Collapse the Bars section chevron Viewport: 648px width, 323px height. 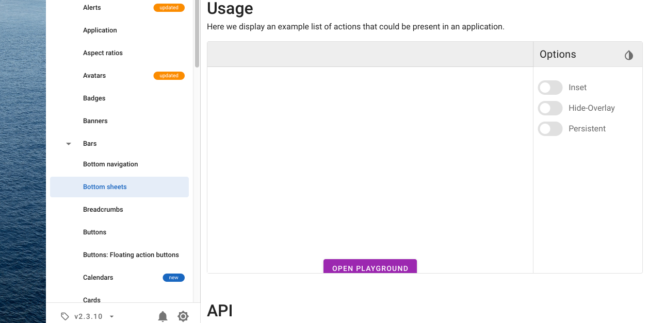pos(69,144)
